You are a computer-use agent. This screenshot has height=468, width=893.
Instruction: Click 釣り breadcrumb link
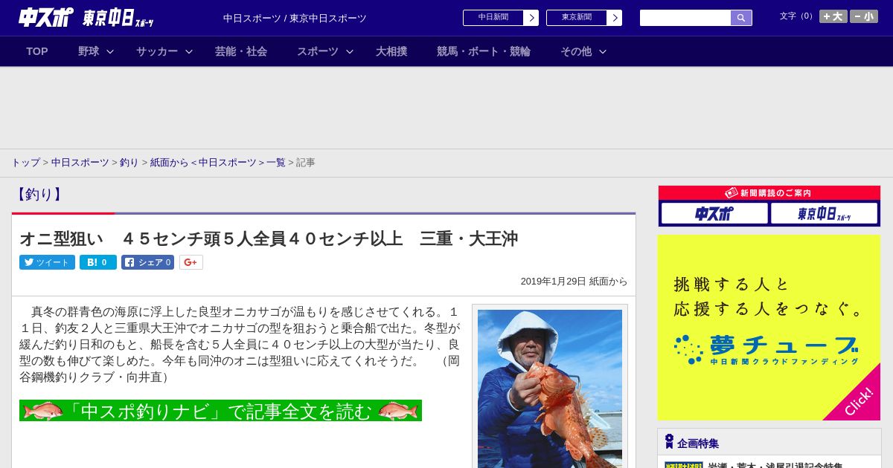coord(129,162)
